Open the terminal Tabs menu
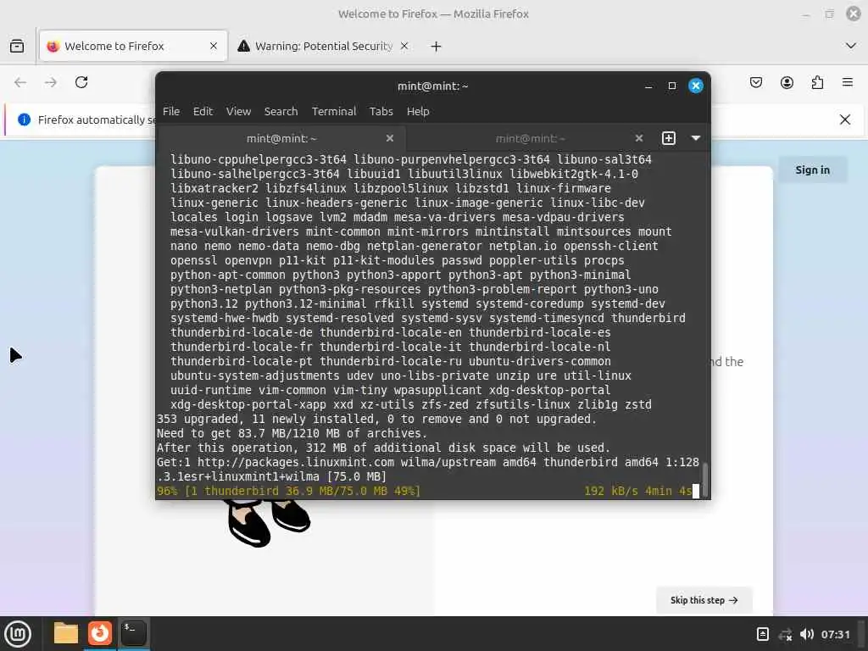Screen dimensions: 868x651 (x=381, y=111)
